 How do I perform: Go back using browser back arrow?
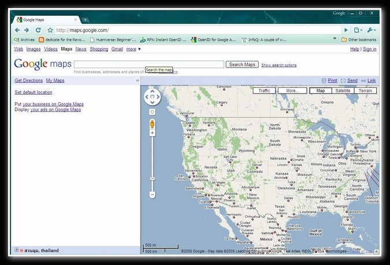coord(17,30)
